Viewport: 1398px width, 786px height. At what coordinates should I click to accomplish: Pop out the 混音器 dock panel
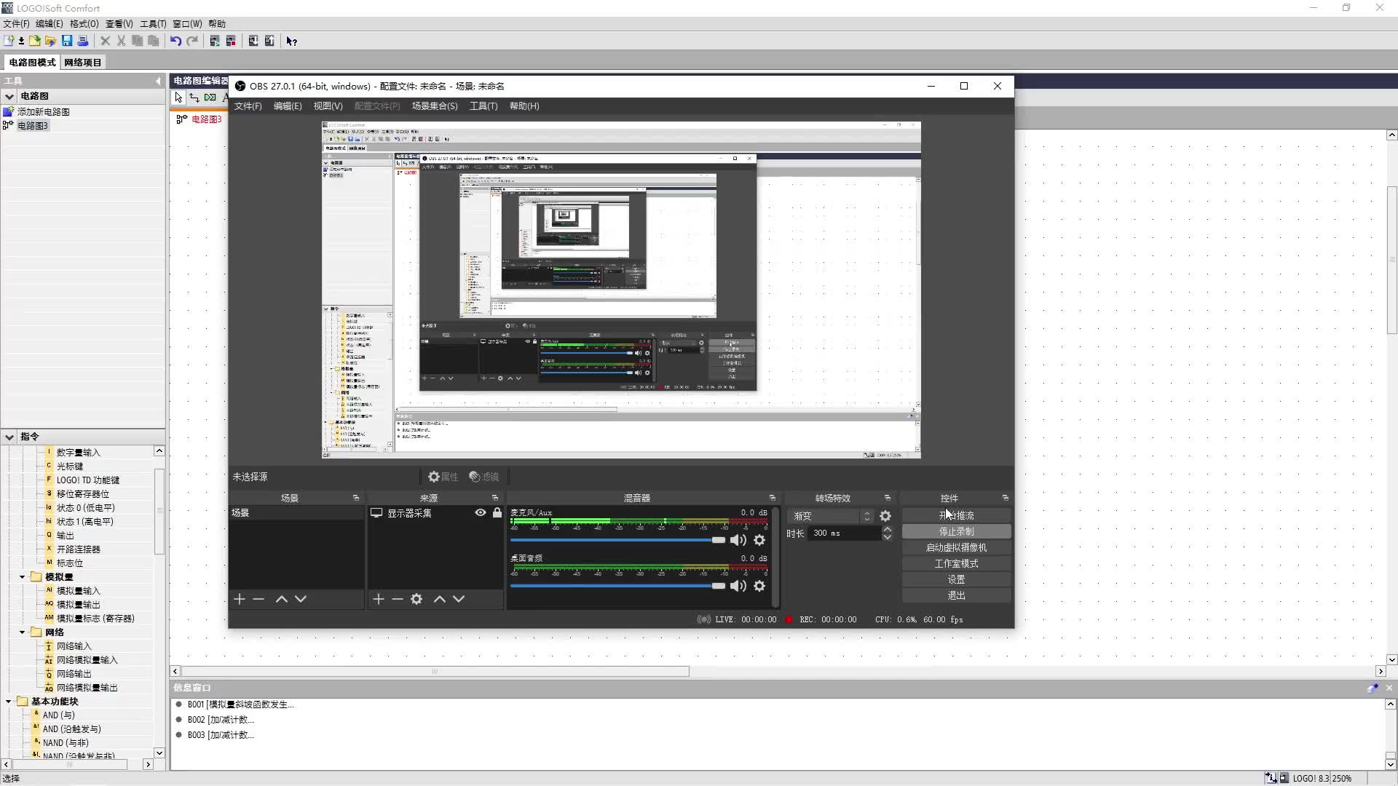(x=773, y=498)
